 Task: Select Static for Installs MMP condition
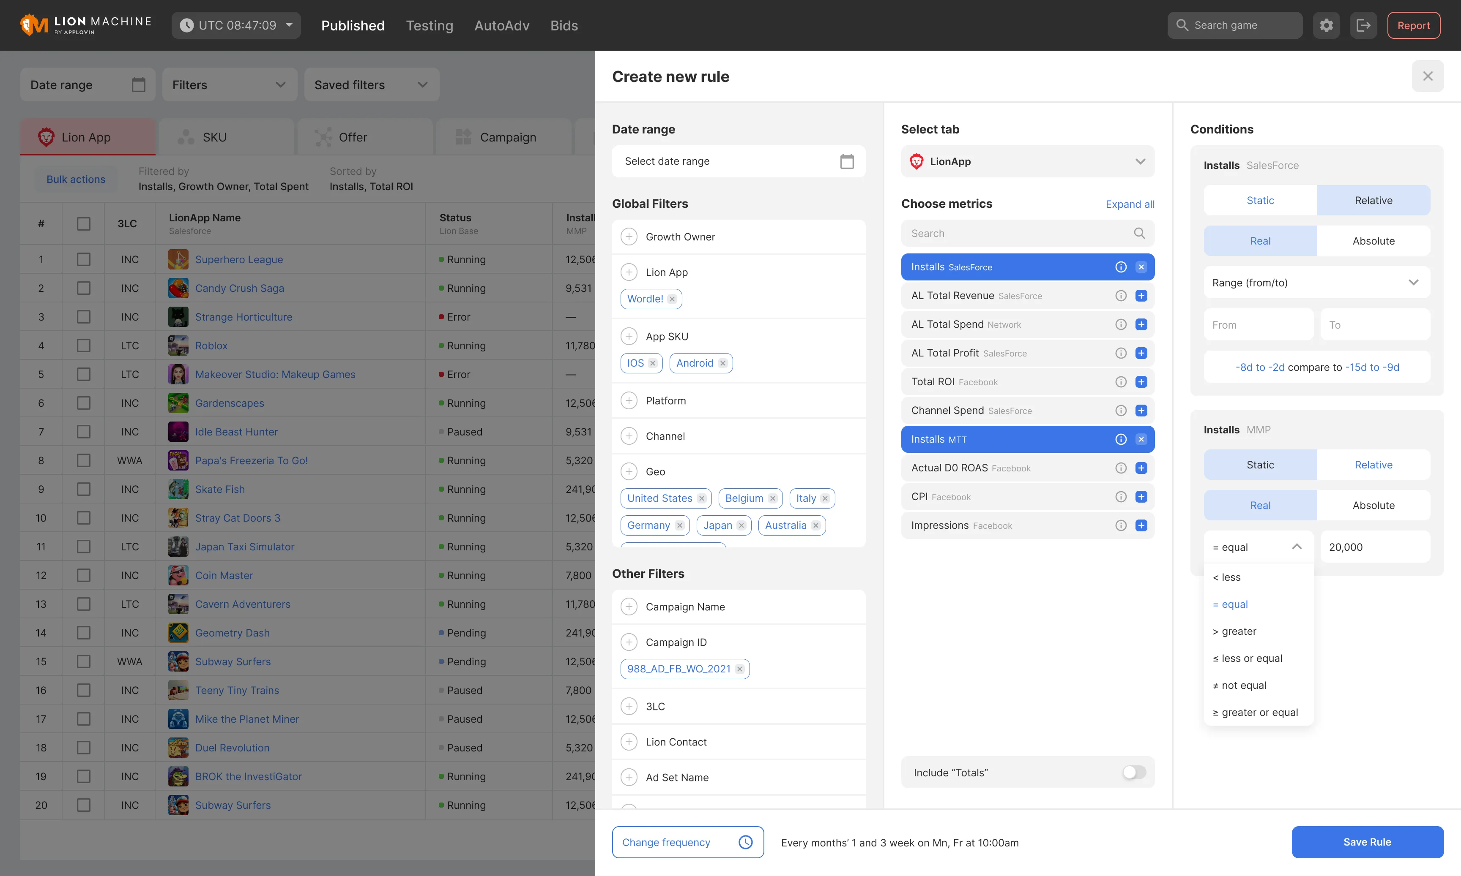(x=1260, y=465)
